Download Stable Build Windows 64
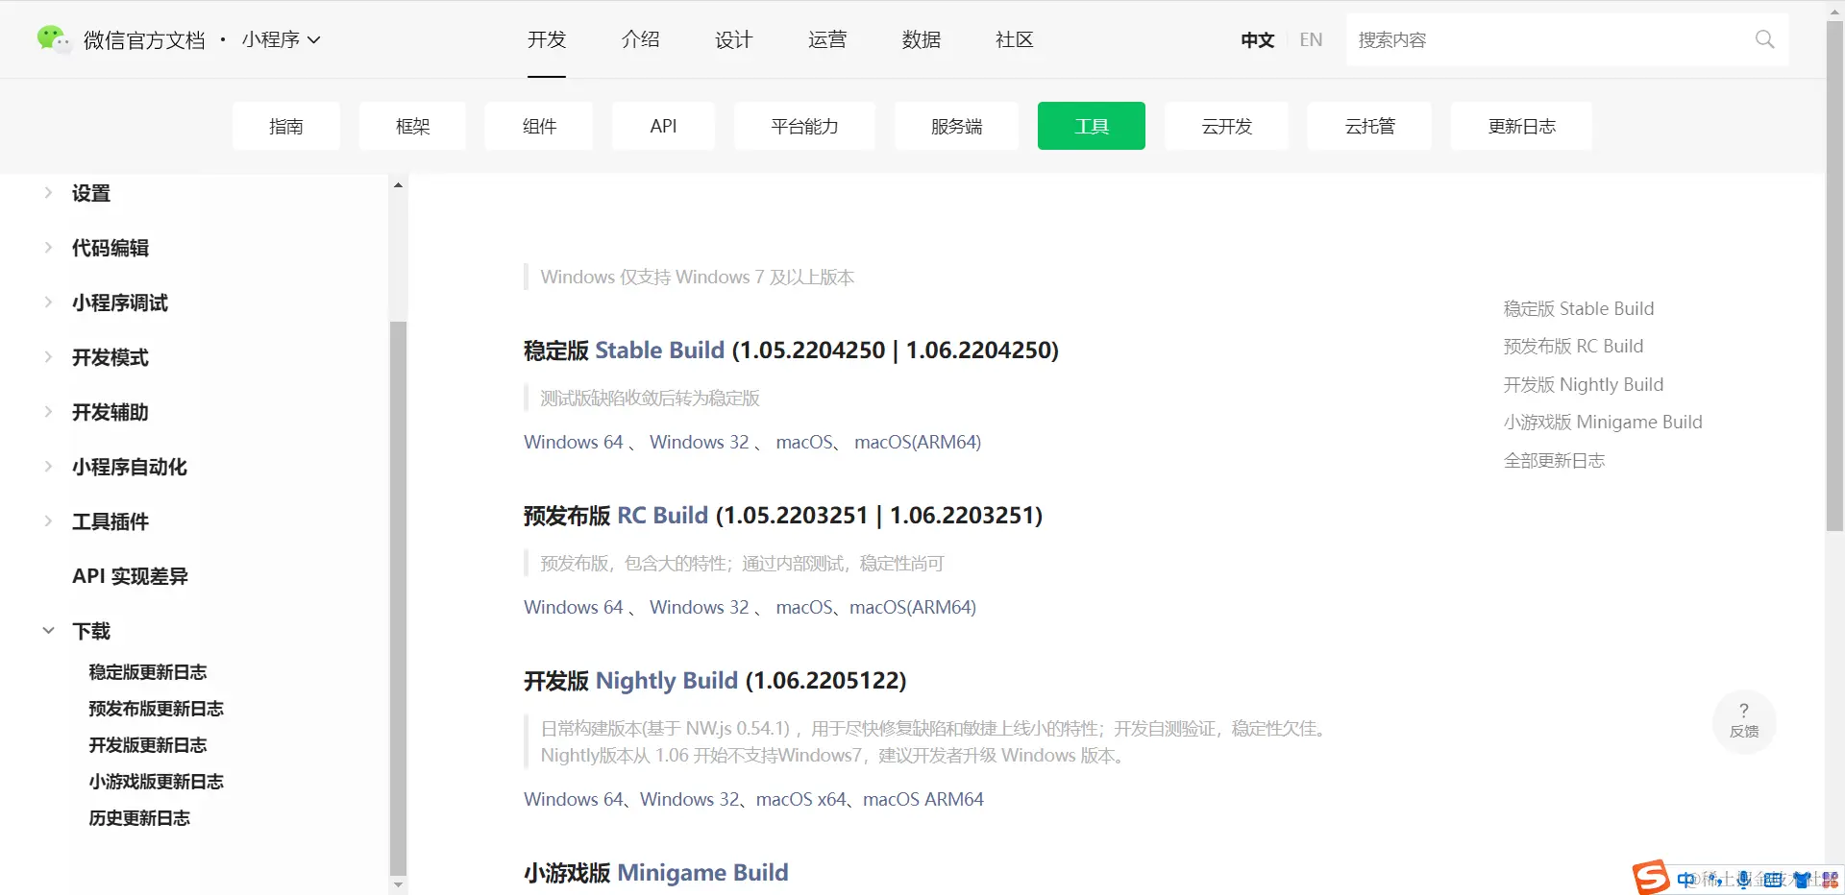This screenshot has width=1845, height=895. click(574, 442)
